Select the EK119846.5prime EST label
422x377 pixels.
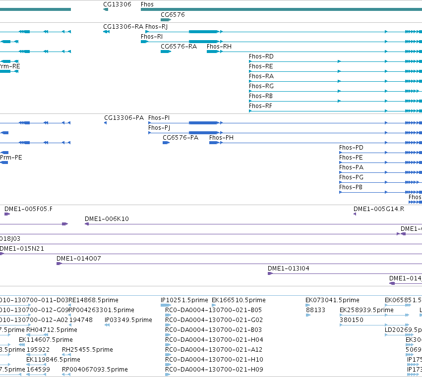coord(53,360)
